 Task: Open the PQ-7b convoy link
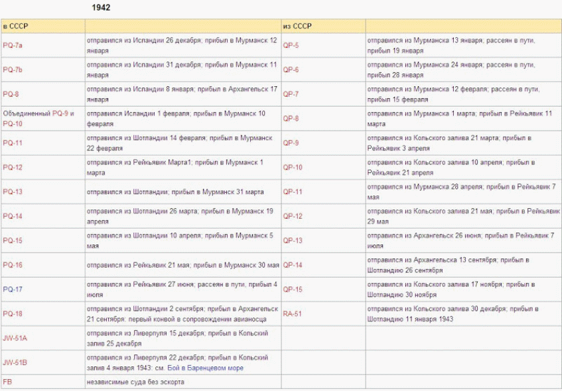pos(13,70)
